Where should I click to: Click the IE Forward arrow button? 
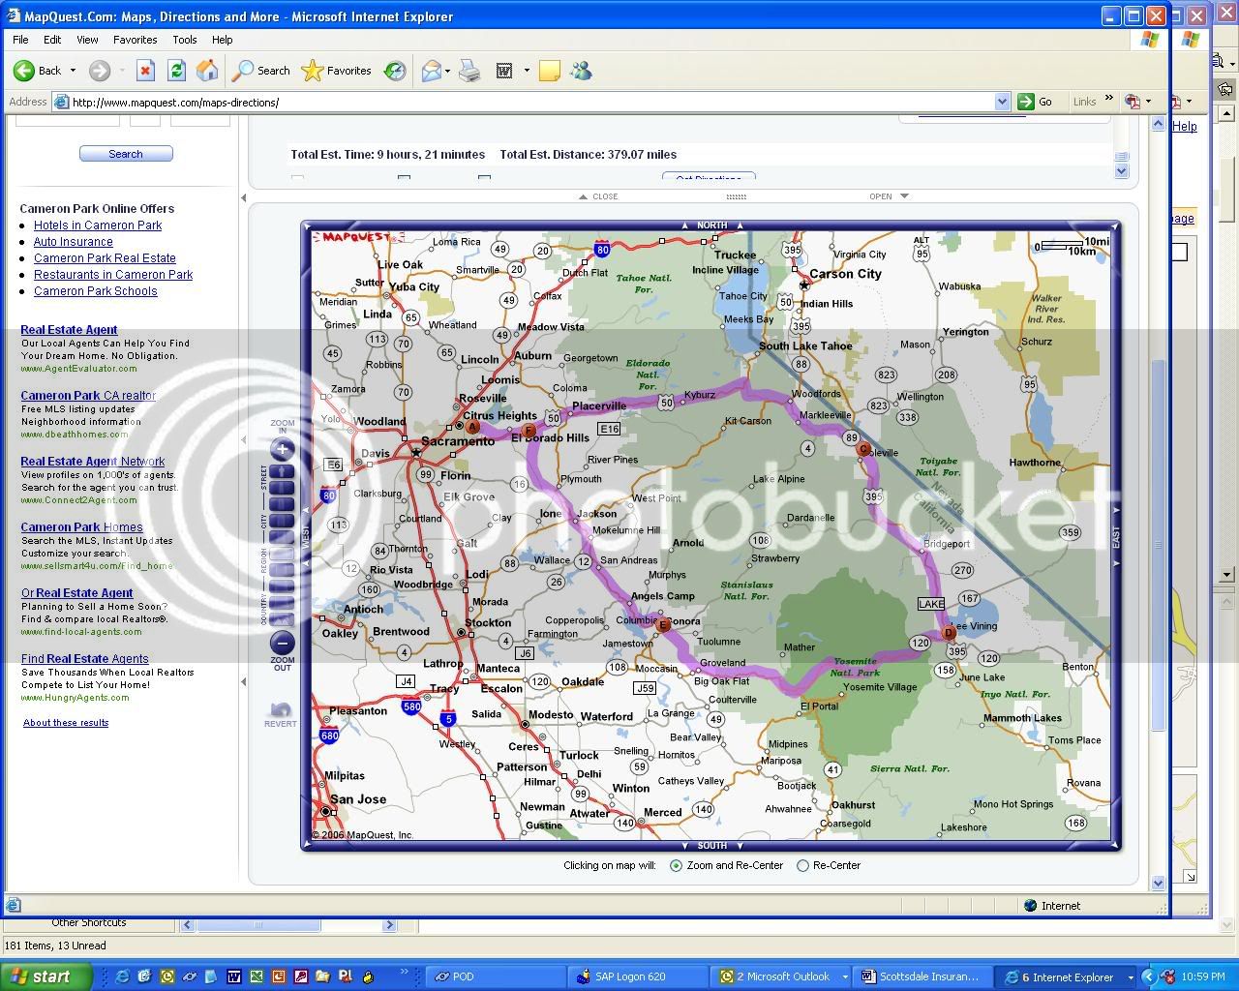click(99, 71)
